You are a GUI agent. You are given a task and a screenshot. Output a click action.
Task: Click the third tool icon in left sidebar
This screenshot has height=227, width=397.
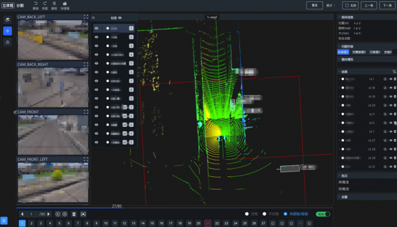(x=7, y=42)
